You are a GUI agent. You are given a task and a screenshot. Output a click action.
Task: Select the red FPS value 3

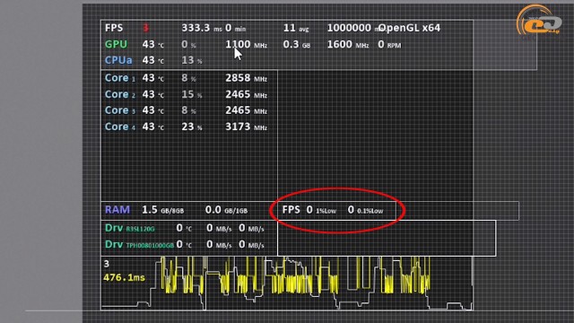click(145, 28)
